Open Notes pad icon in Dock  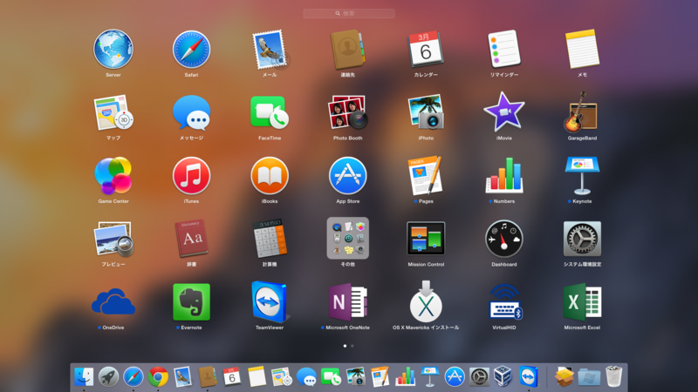coord(257,377)
